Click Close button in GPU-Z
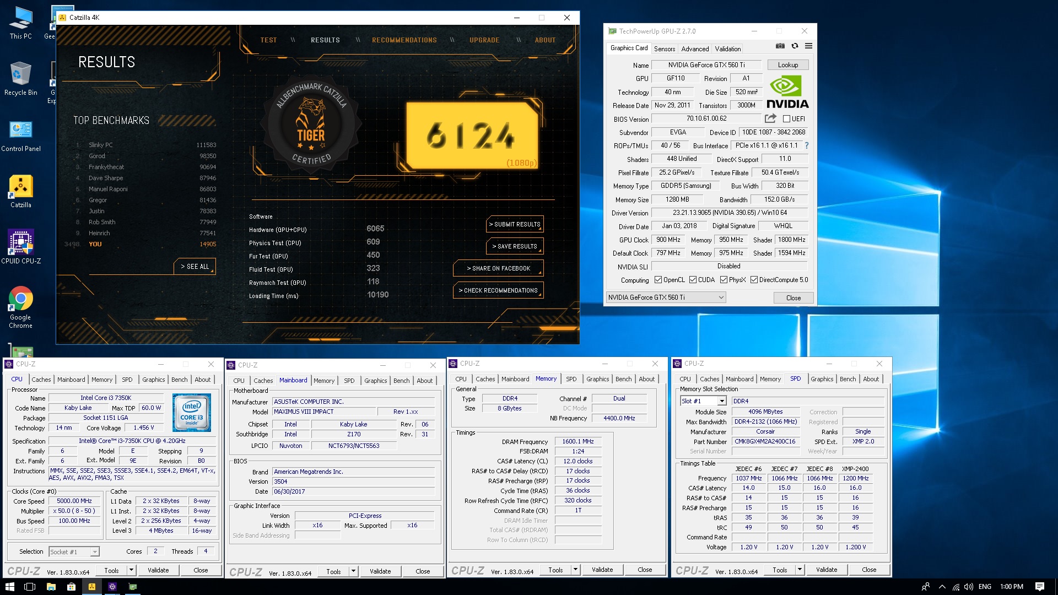Viewport: 1058px width, 595px height. (793, 297)
